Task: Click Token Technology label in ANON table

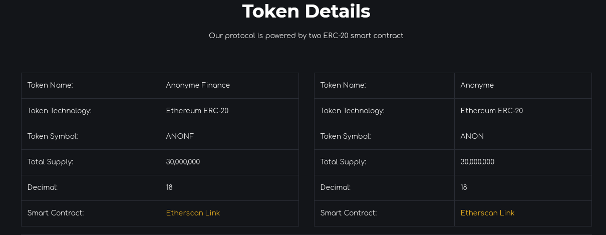Action: pos(353,111)
